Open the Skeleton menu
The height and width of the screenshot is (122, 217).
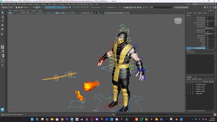[x=44, y=4]
